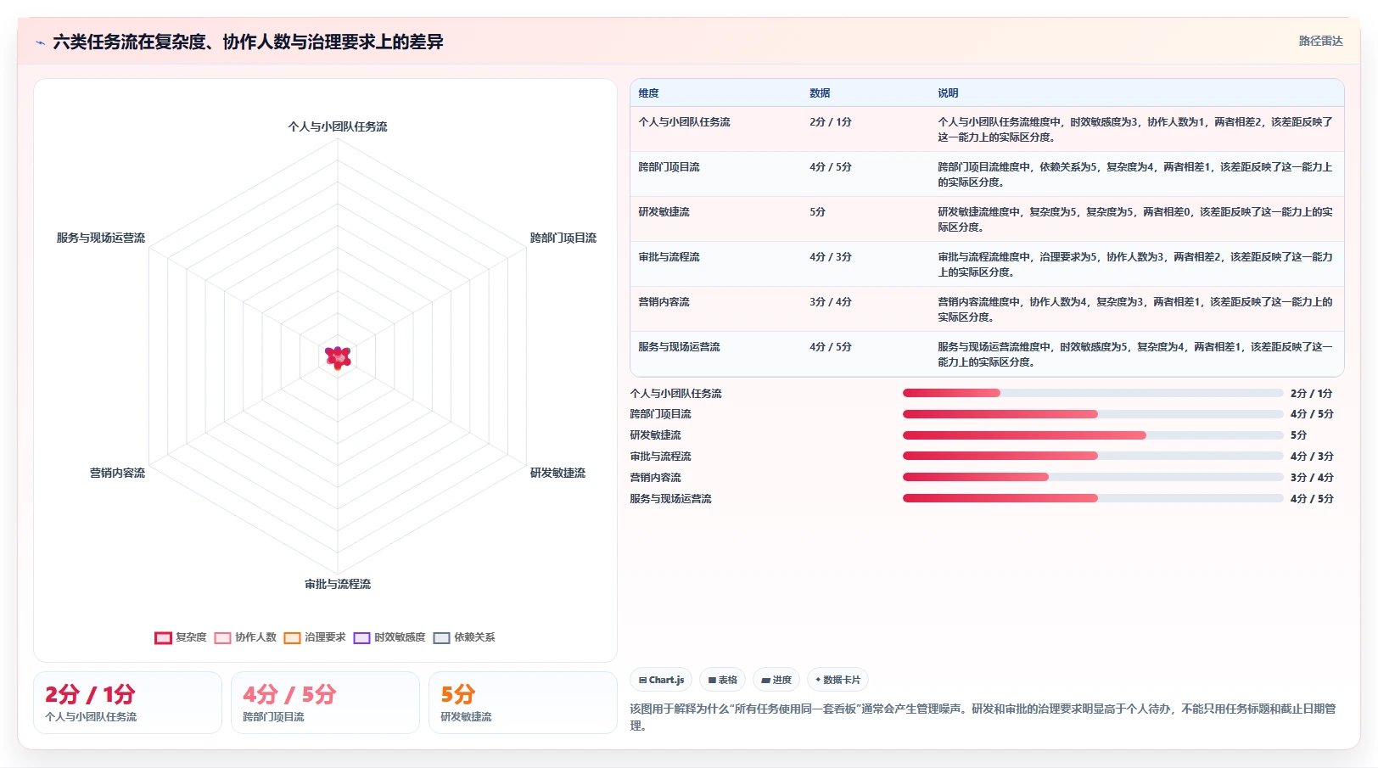Click the radar data cluster at chart center
The image size is (1378, 768).
(338, 357)
